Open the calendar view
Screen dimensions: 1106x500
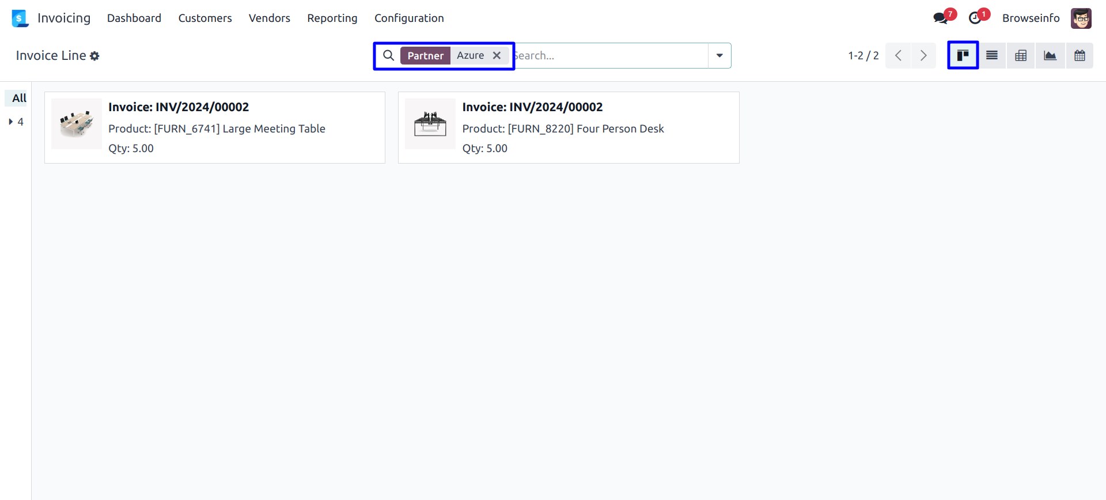(x=1080, y=55)
